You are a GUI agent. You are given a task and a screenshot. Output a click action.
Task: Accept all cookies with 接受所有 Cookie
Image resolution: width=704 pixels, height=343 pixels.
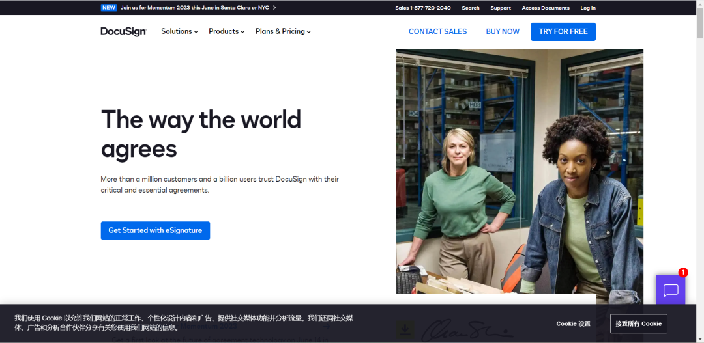click(x=638, y=323)
